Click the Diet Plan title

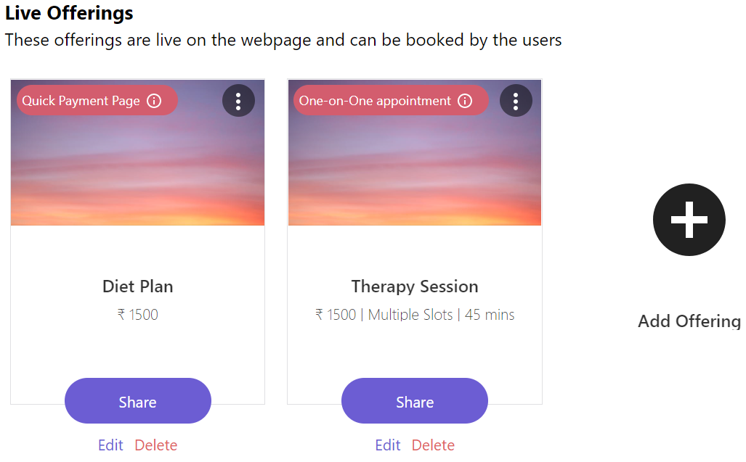(x=137, y=286)
